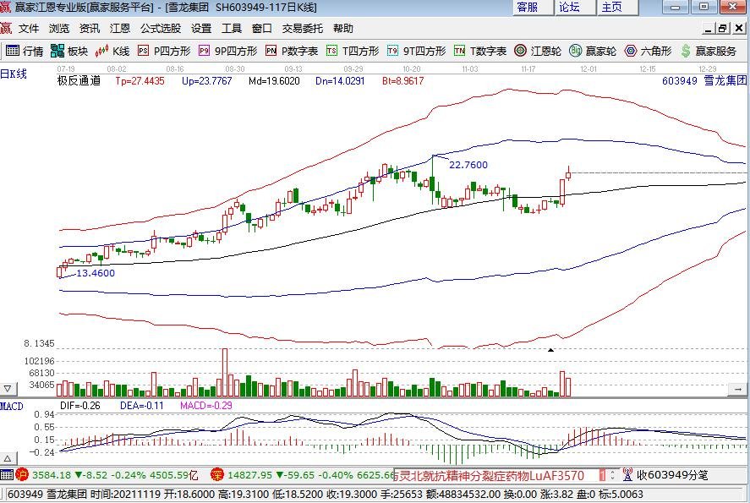Viewport: 750px width, 503px height.
Task: Open the 文件 menu
Action: point(29,28)
